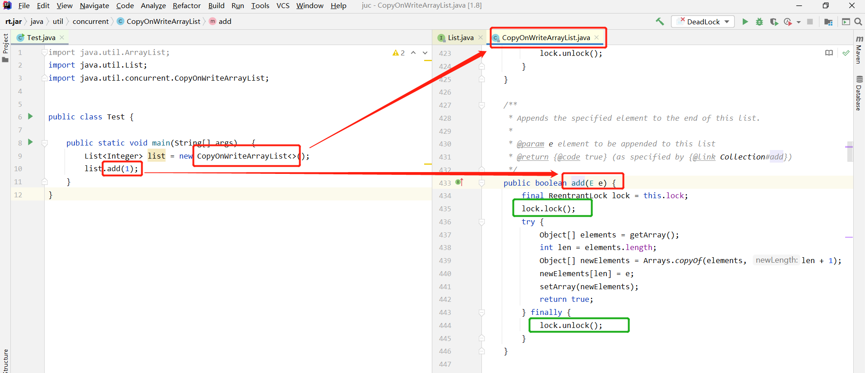Open the VCS menu
Screen dimensions: 865x373
(x=283, y=5)
